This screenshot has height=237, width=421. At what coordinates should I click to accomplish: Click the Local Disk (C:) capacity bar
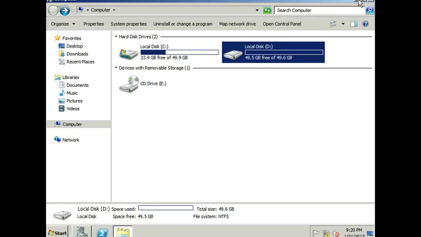point(180,52)
